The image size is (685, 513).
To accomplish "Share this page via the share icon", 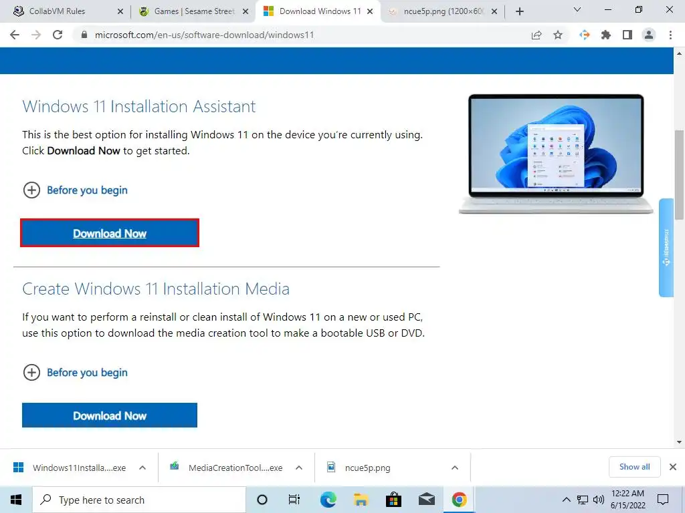I will tap(536, 35).
